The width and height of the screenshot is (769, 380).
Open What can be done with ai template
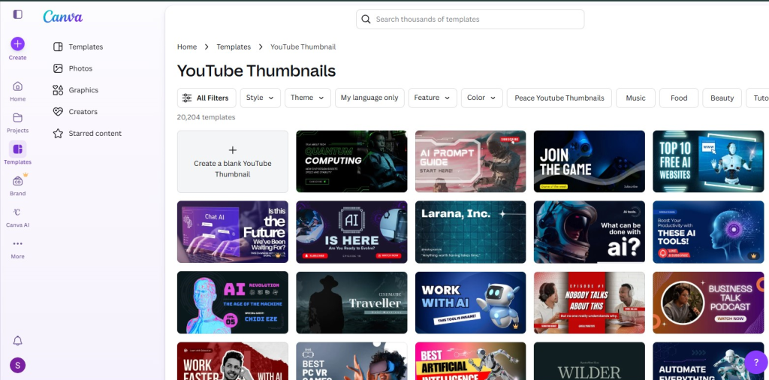click(x=589, y=232)
